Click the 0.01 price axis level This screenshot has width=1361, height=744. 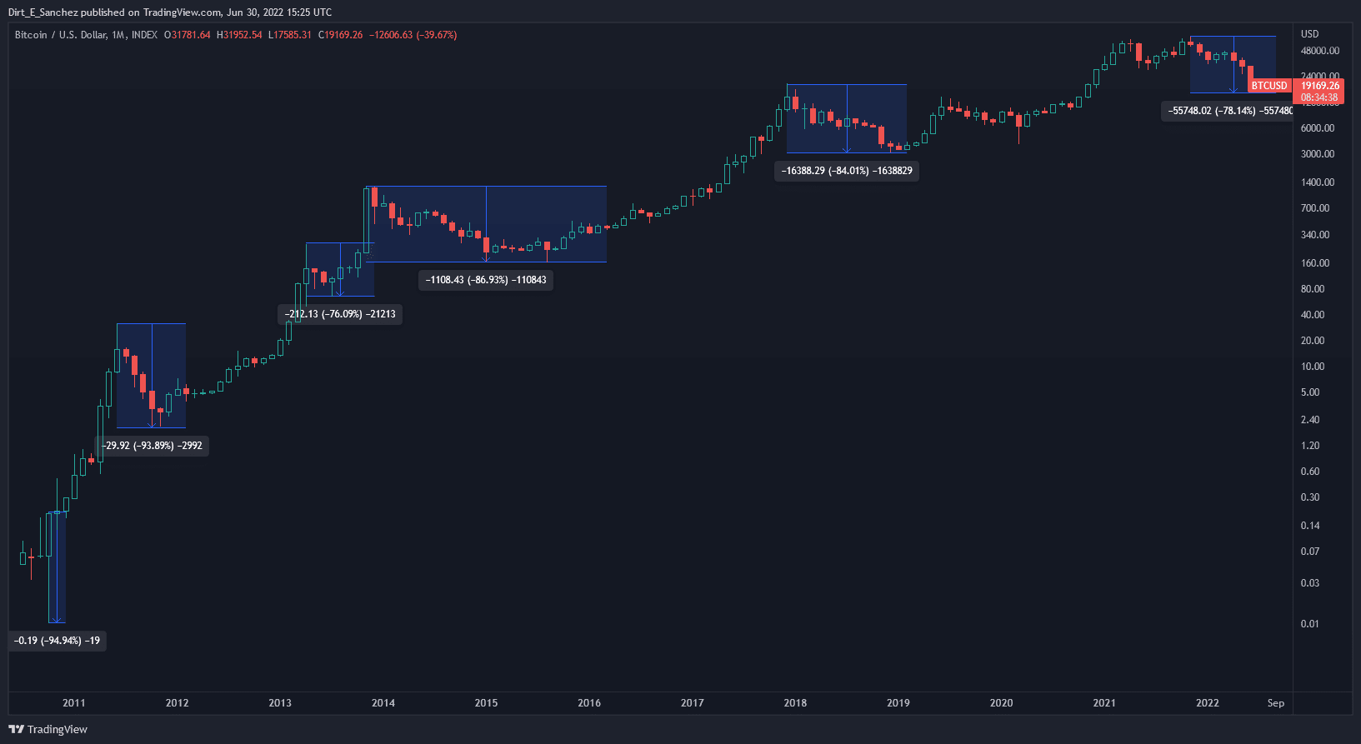tap(1310, 624)
